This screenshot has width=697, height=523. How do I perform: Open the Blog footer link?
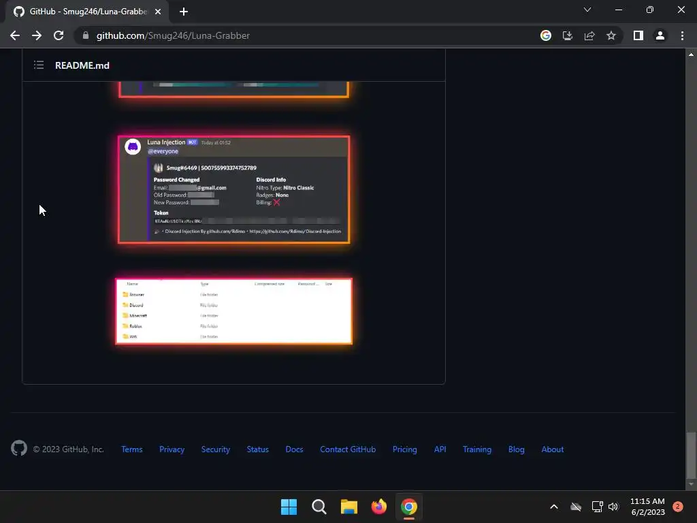pyautogui.click(x=517, y=449)
